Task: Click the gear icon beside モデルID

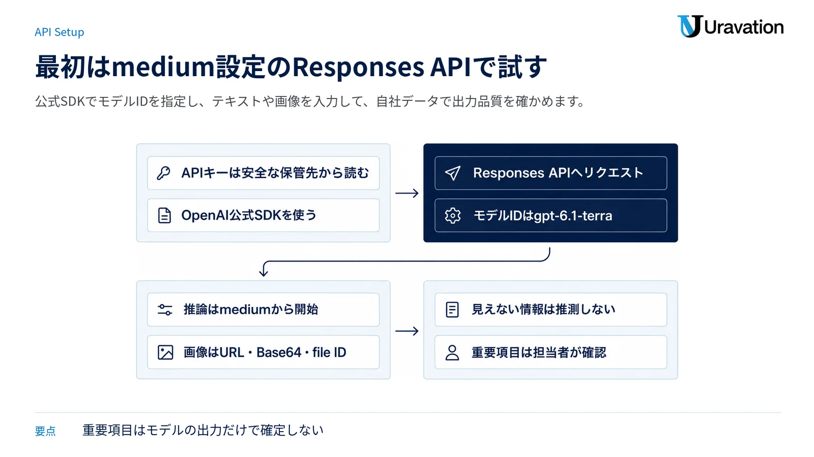Action: [x=453, y=215]
